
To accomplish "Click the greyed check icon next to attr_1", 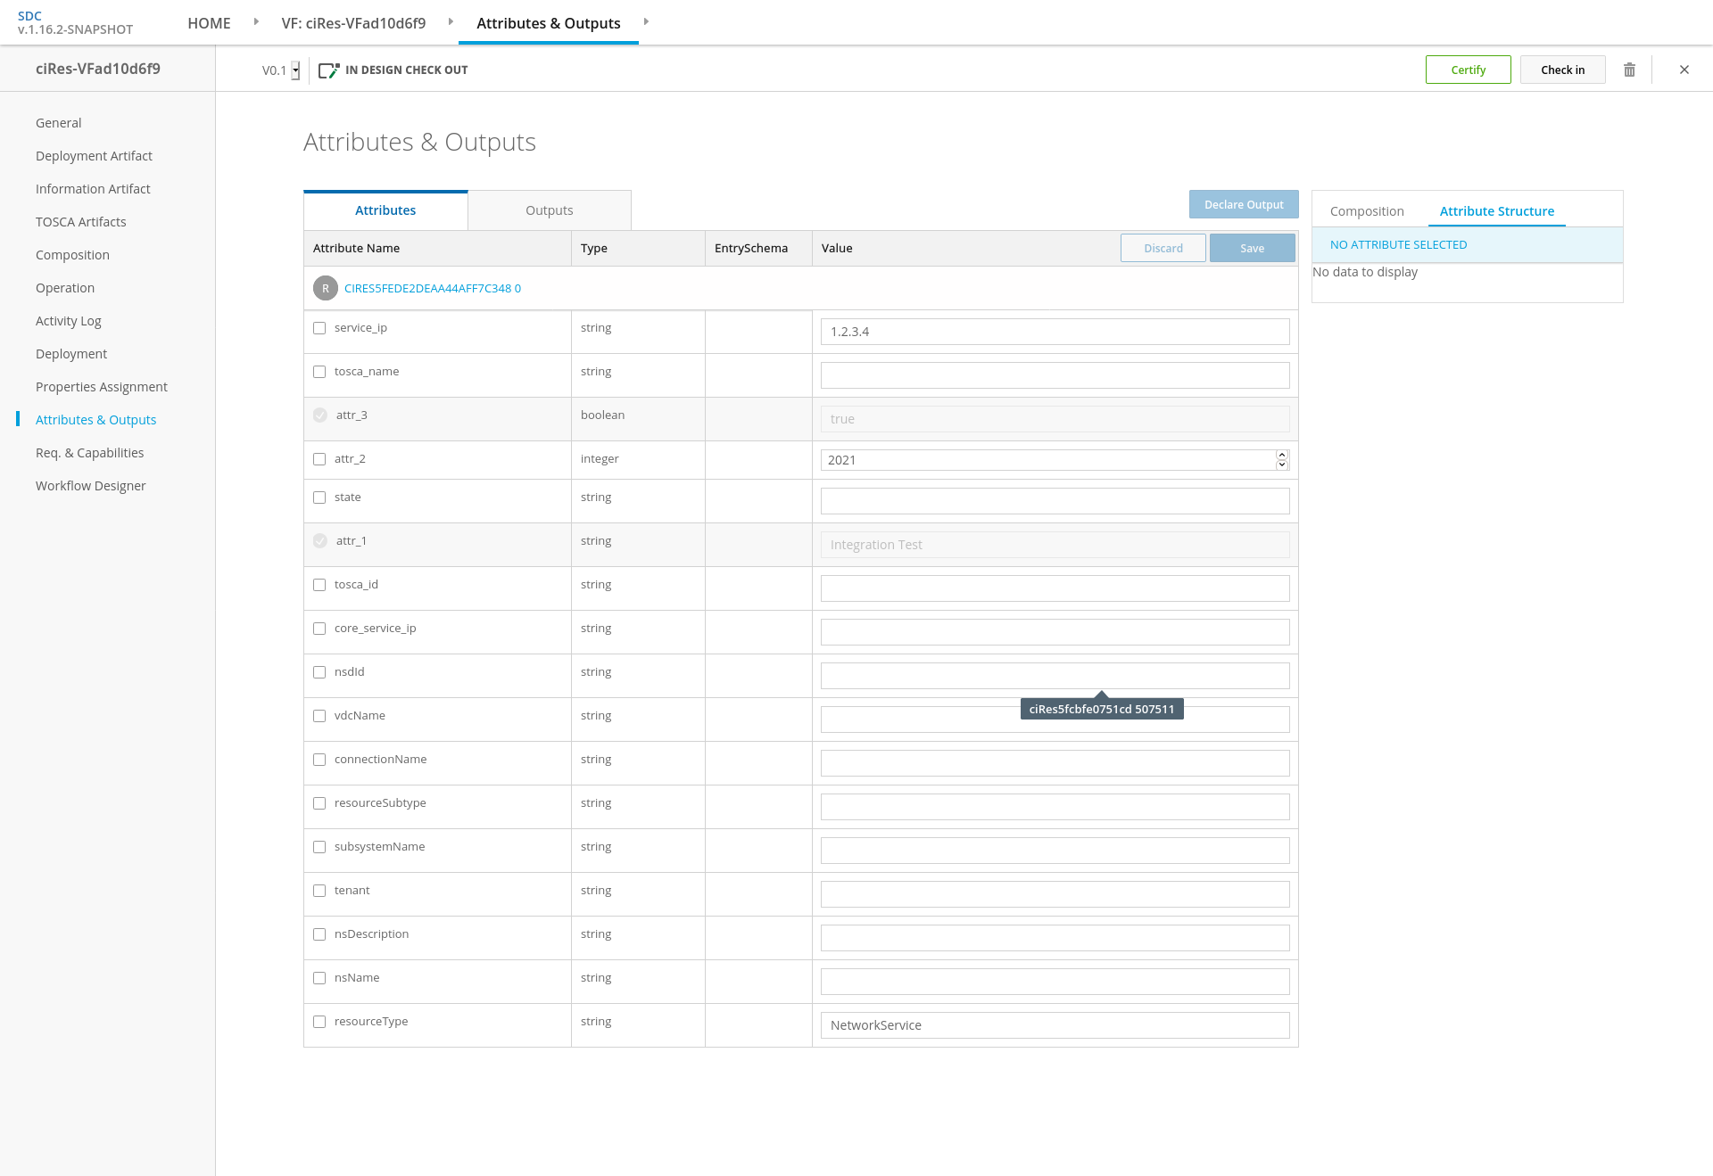I will click(320, 541).
